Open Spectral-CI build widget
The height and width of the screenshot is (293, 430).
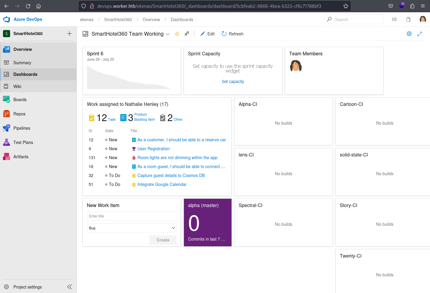[x=284, y=223]
